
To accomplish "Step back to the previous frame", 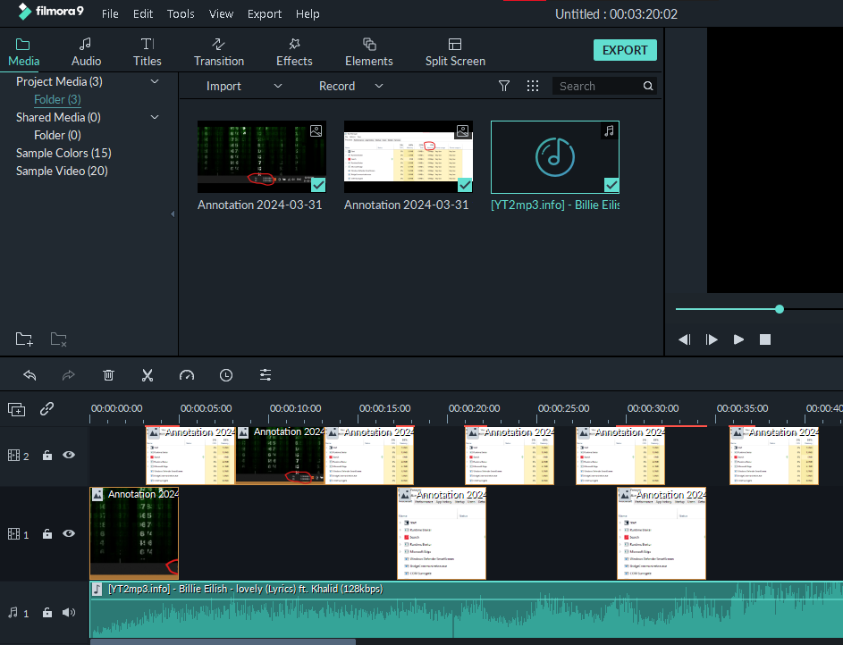I will [x=685, y=339].
